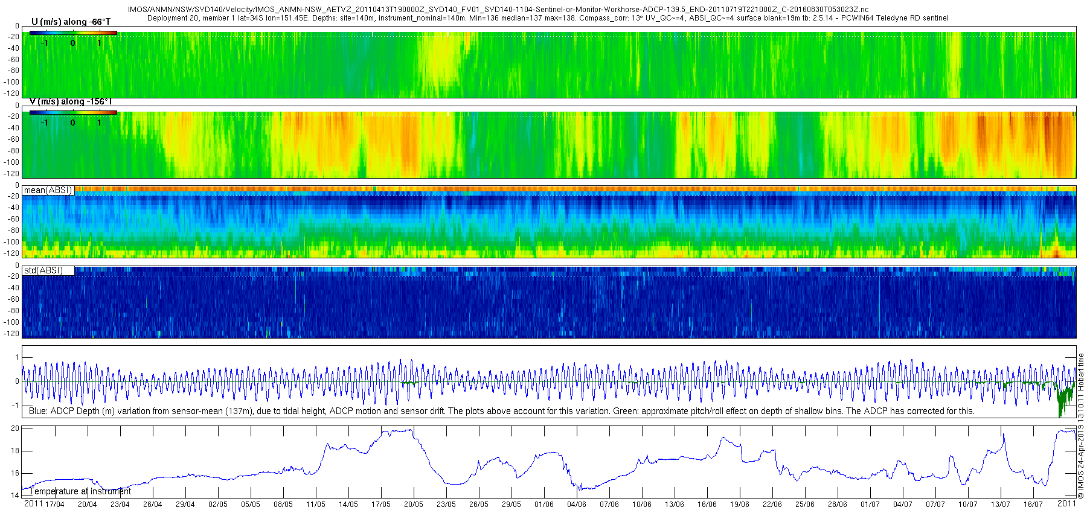The width and height of the screenshot is (1087, 513).
Task: Select the mean(ABSI) panel label
Action: [48, 190]
